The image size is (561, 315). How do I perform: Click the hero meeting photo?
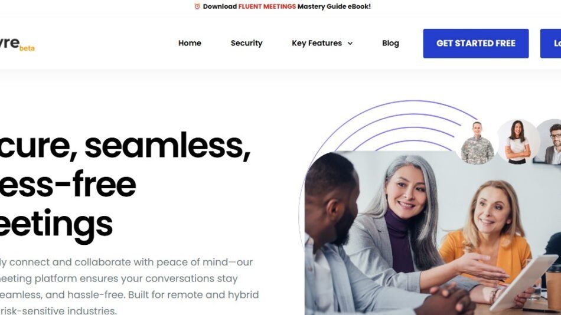(432, 233)
